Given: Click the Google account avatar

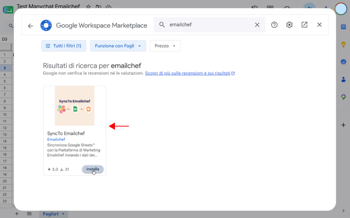Looking at the screenshot, I should [341, 9].
